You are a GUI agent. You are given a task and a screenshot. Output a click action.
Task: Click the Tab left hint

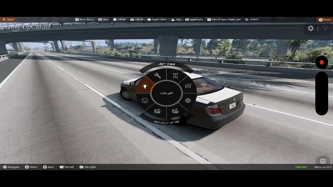[x=67, y=167]
